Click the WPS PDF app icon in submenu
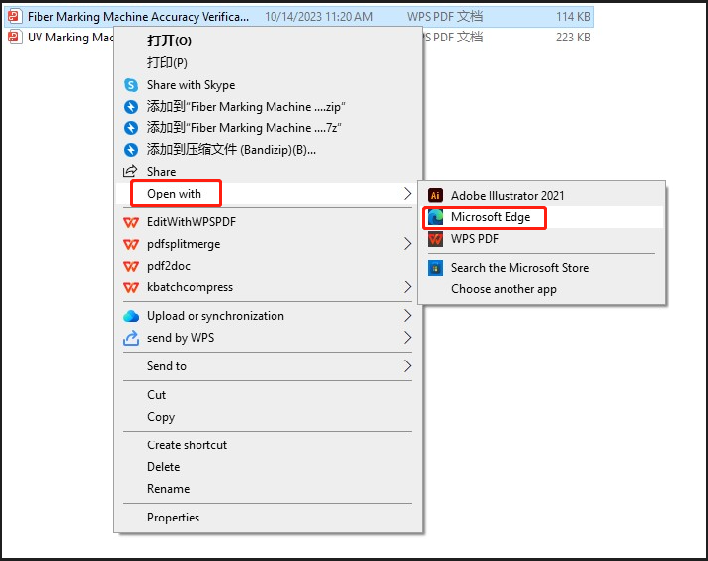 point(435,239)
